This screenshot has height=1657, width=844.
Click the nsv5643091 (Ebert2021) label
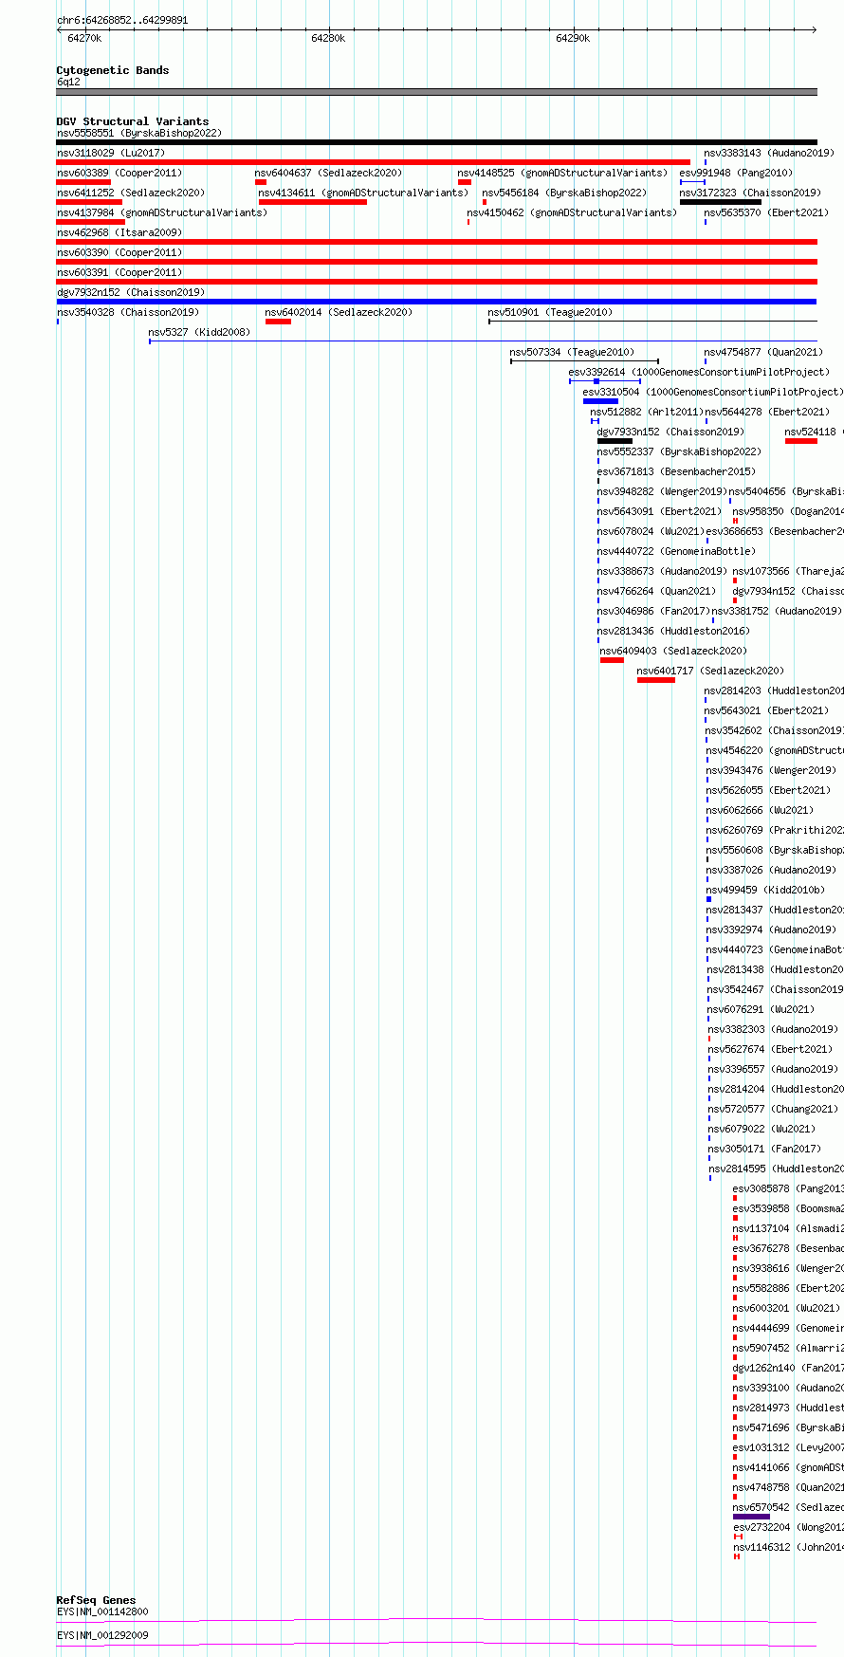[659, 512]
